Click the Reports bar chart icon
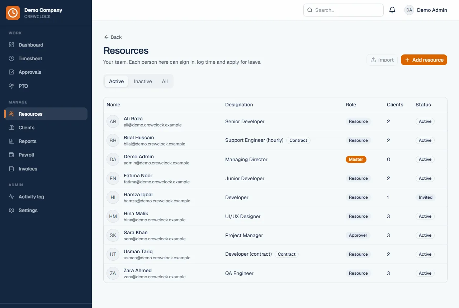The width and height of the screenshot is (459, 308). click(x=11, y=141)
